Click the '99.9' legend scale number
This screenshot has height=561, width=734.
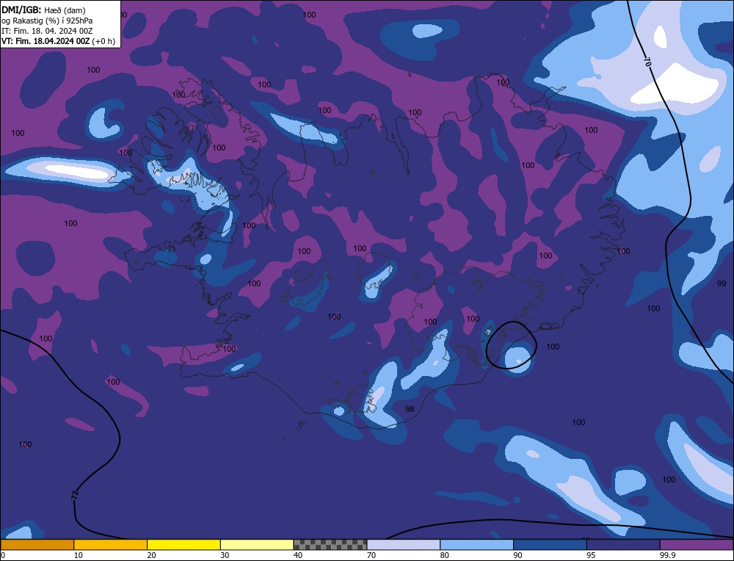tap(666, 555)
